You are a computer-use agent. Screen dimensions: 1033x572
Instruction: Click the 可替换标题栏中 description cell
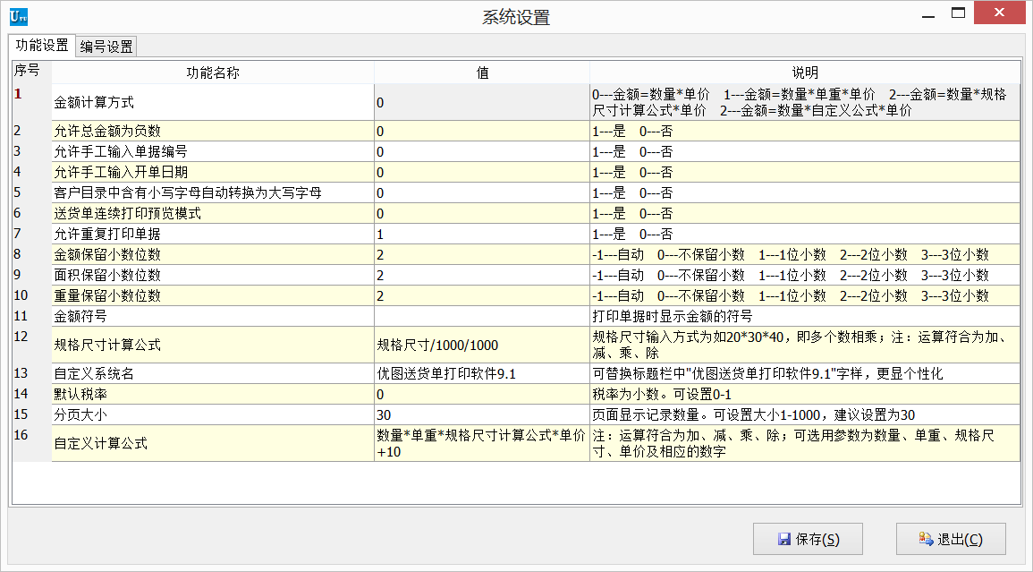point(805,373)
